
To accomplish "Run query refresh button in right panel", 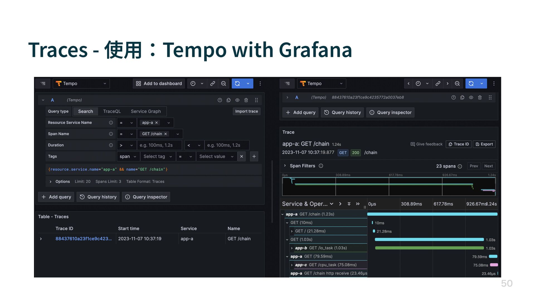I will 471,84.
